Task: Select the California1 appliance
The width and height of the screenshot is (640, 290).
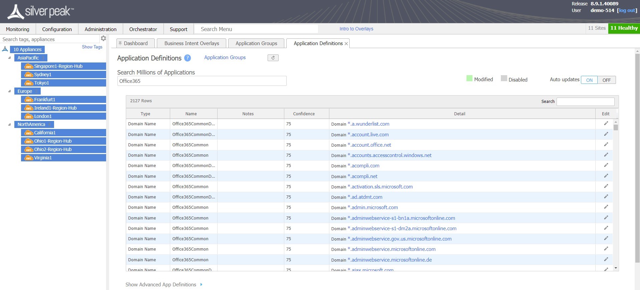Action: 63,133
